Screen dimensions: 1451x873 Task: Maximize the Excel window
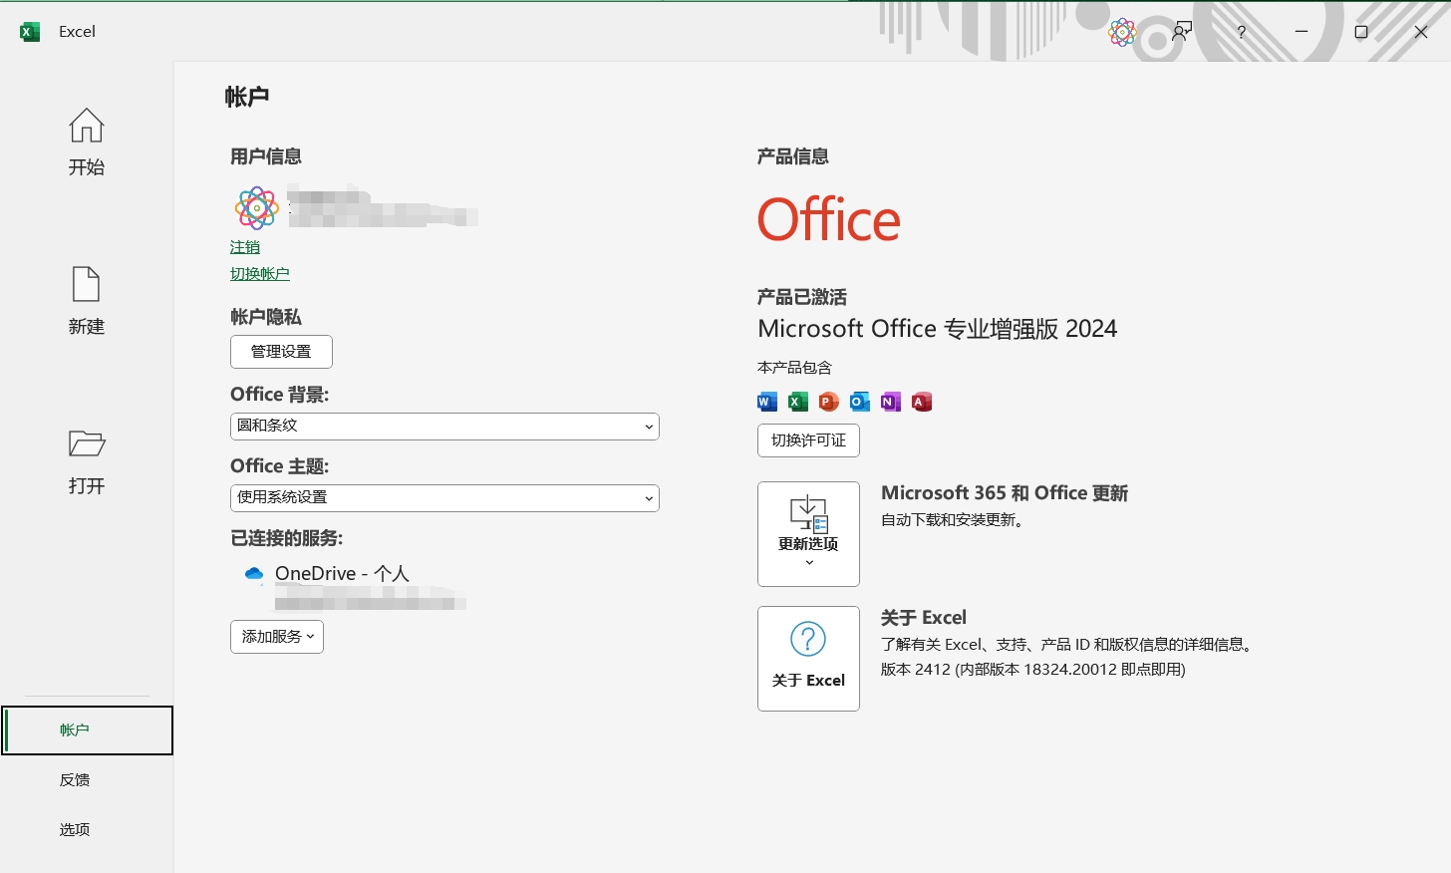(x=1361, y=32)
